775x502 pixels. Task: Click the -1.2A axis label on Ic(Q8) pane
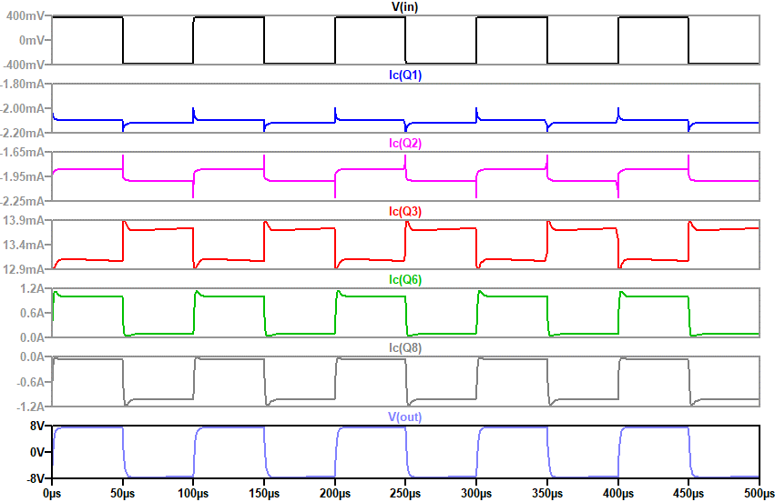[x=31, y=407]
